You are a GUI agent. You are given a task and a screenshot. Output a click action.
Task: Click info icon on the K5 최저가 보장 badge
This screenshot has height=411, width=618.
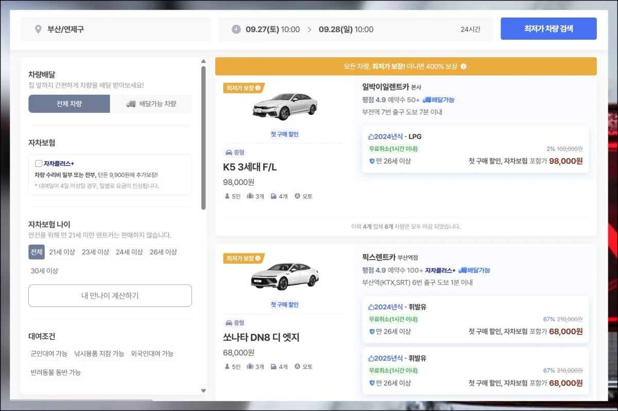pyautogui.click(x=258, y=88)
